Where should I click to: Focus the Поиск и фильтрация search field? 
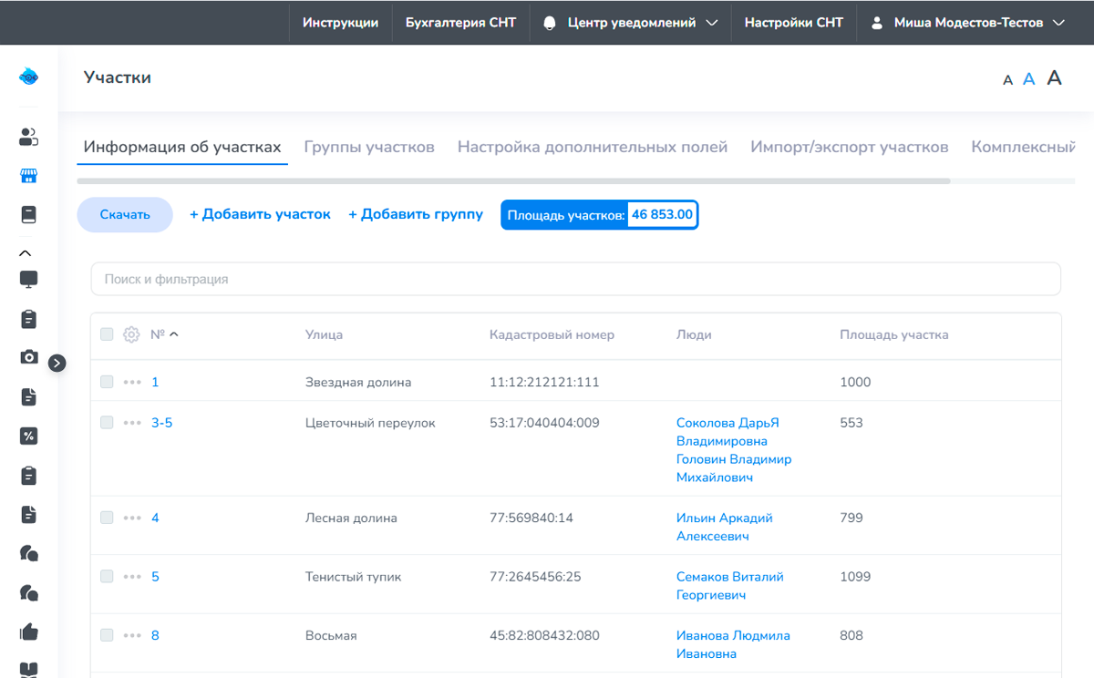click(575, 279)
